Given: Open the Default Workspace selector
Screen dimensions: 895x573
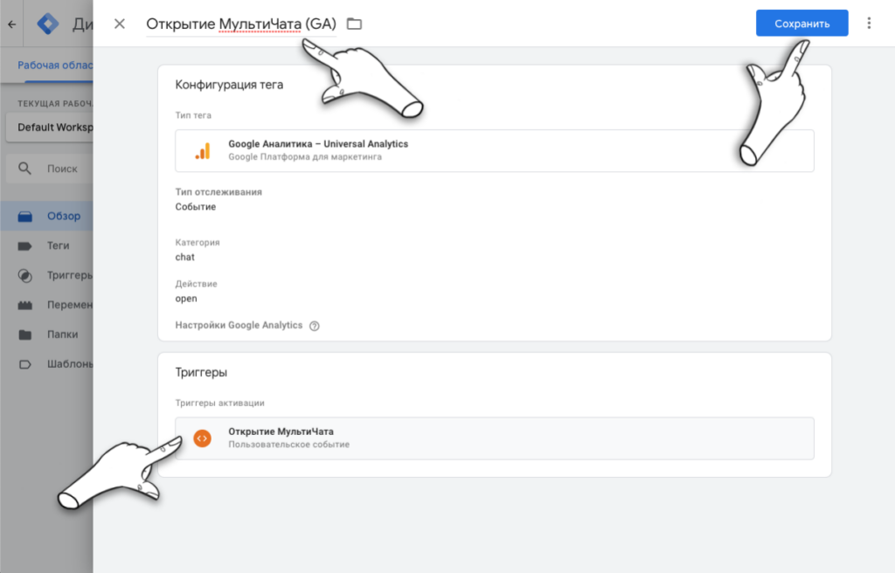Looking at the screenshot, I should [54, 128].
